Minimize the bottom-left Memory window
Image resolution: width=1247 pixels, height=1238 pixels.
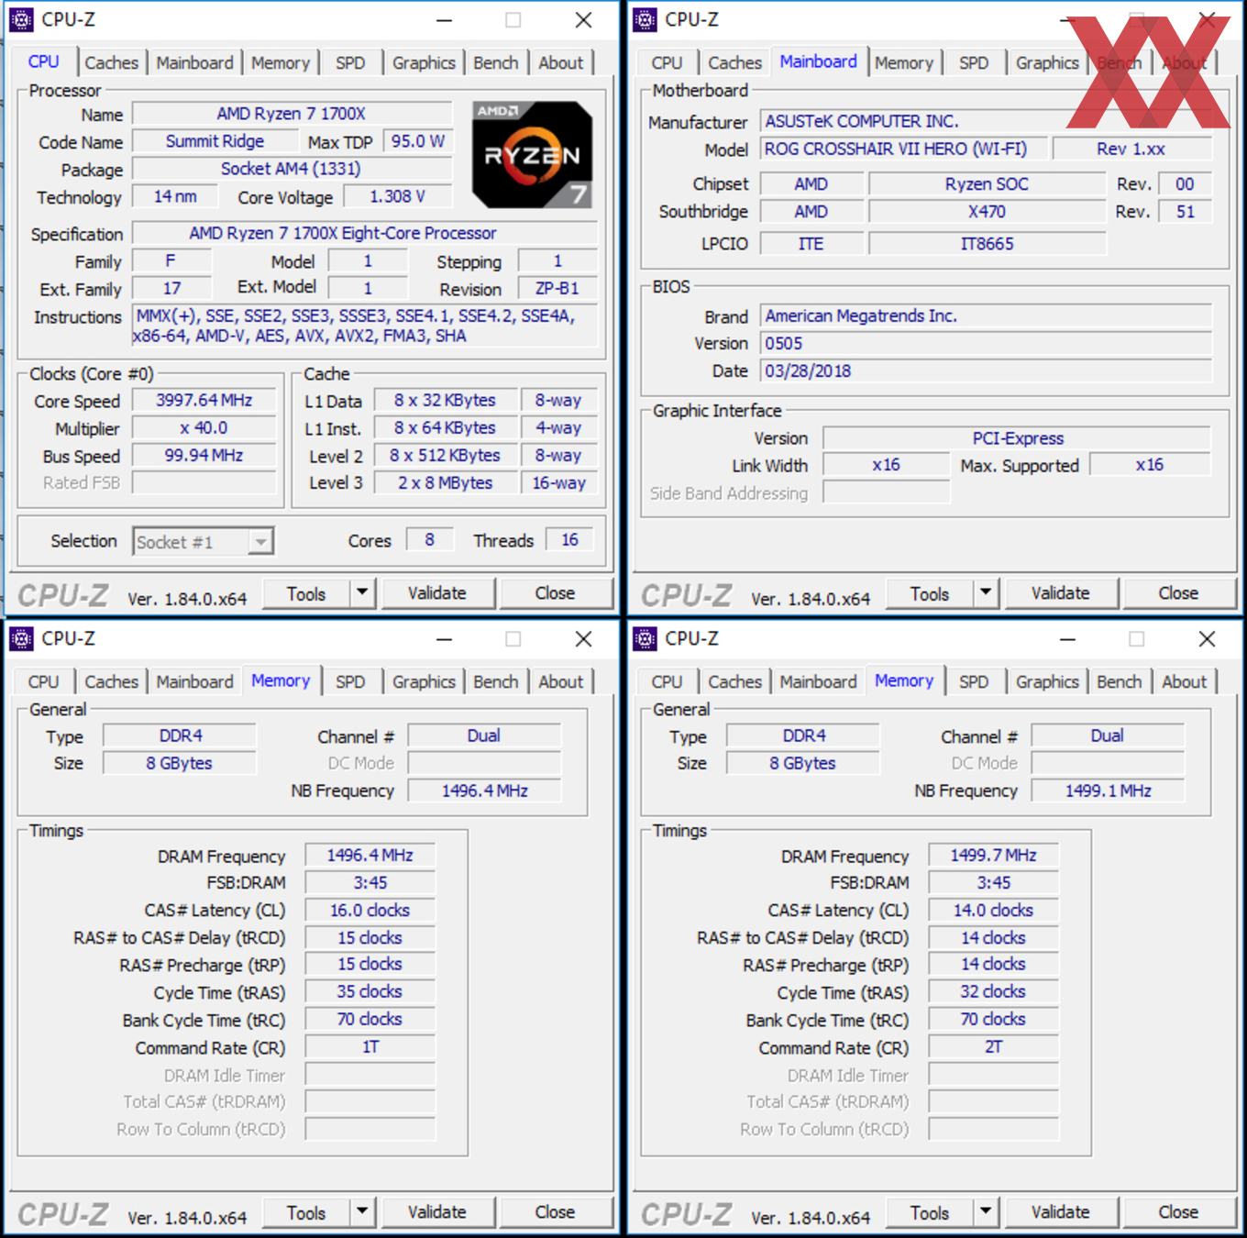coord(444,639)
